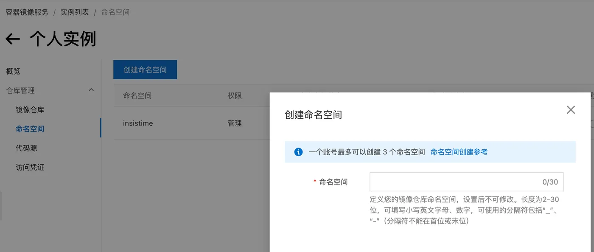Close the 创建命名空间 dialog with the X
Viewport: 594px width, 252px height.
click(571, 110)
